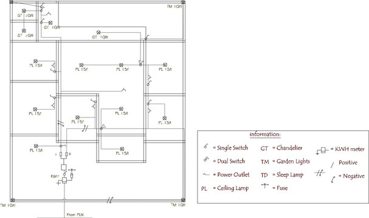369x218 pixels.
Task: Click the Single Switch symbol in the legend
Action: tap(206, 146)
